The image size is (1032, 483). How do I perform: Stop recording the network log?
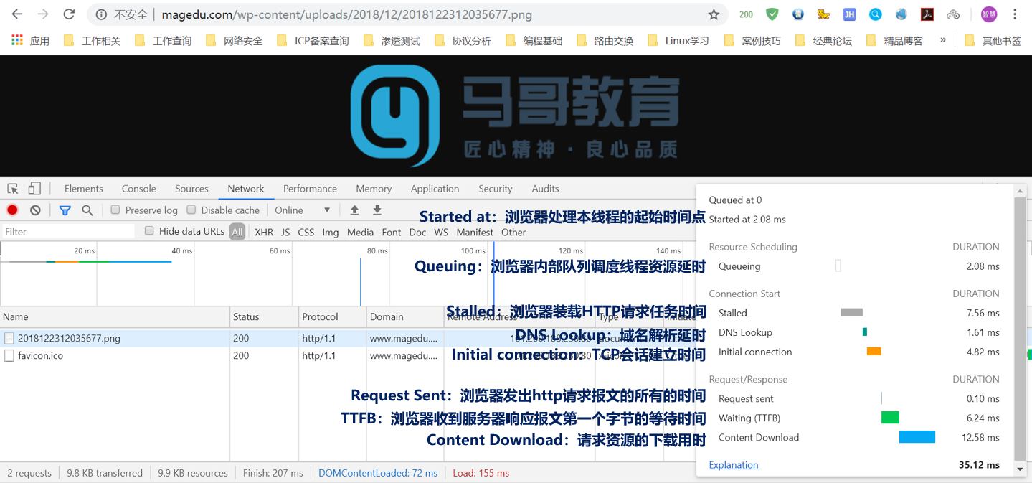(12, 210)
